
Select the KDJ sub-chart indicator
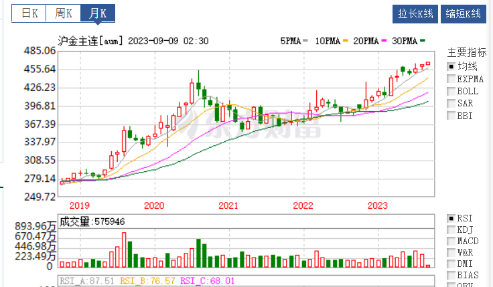pyautogui.click(x=451, y=229)
